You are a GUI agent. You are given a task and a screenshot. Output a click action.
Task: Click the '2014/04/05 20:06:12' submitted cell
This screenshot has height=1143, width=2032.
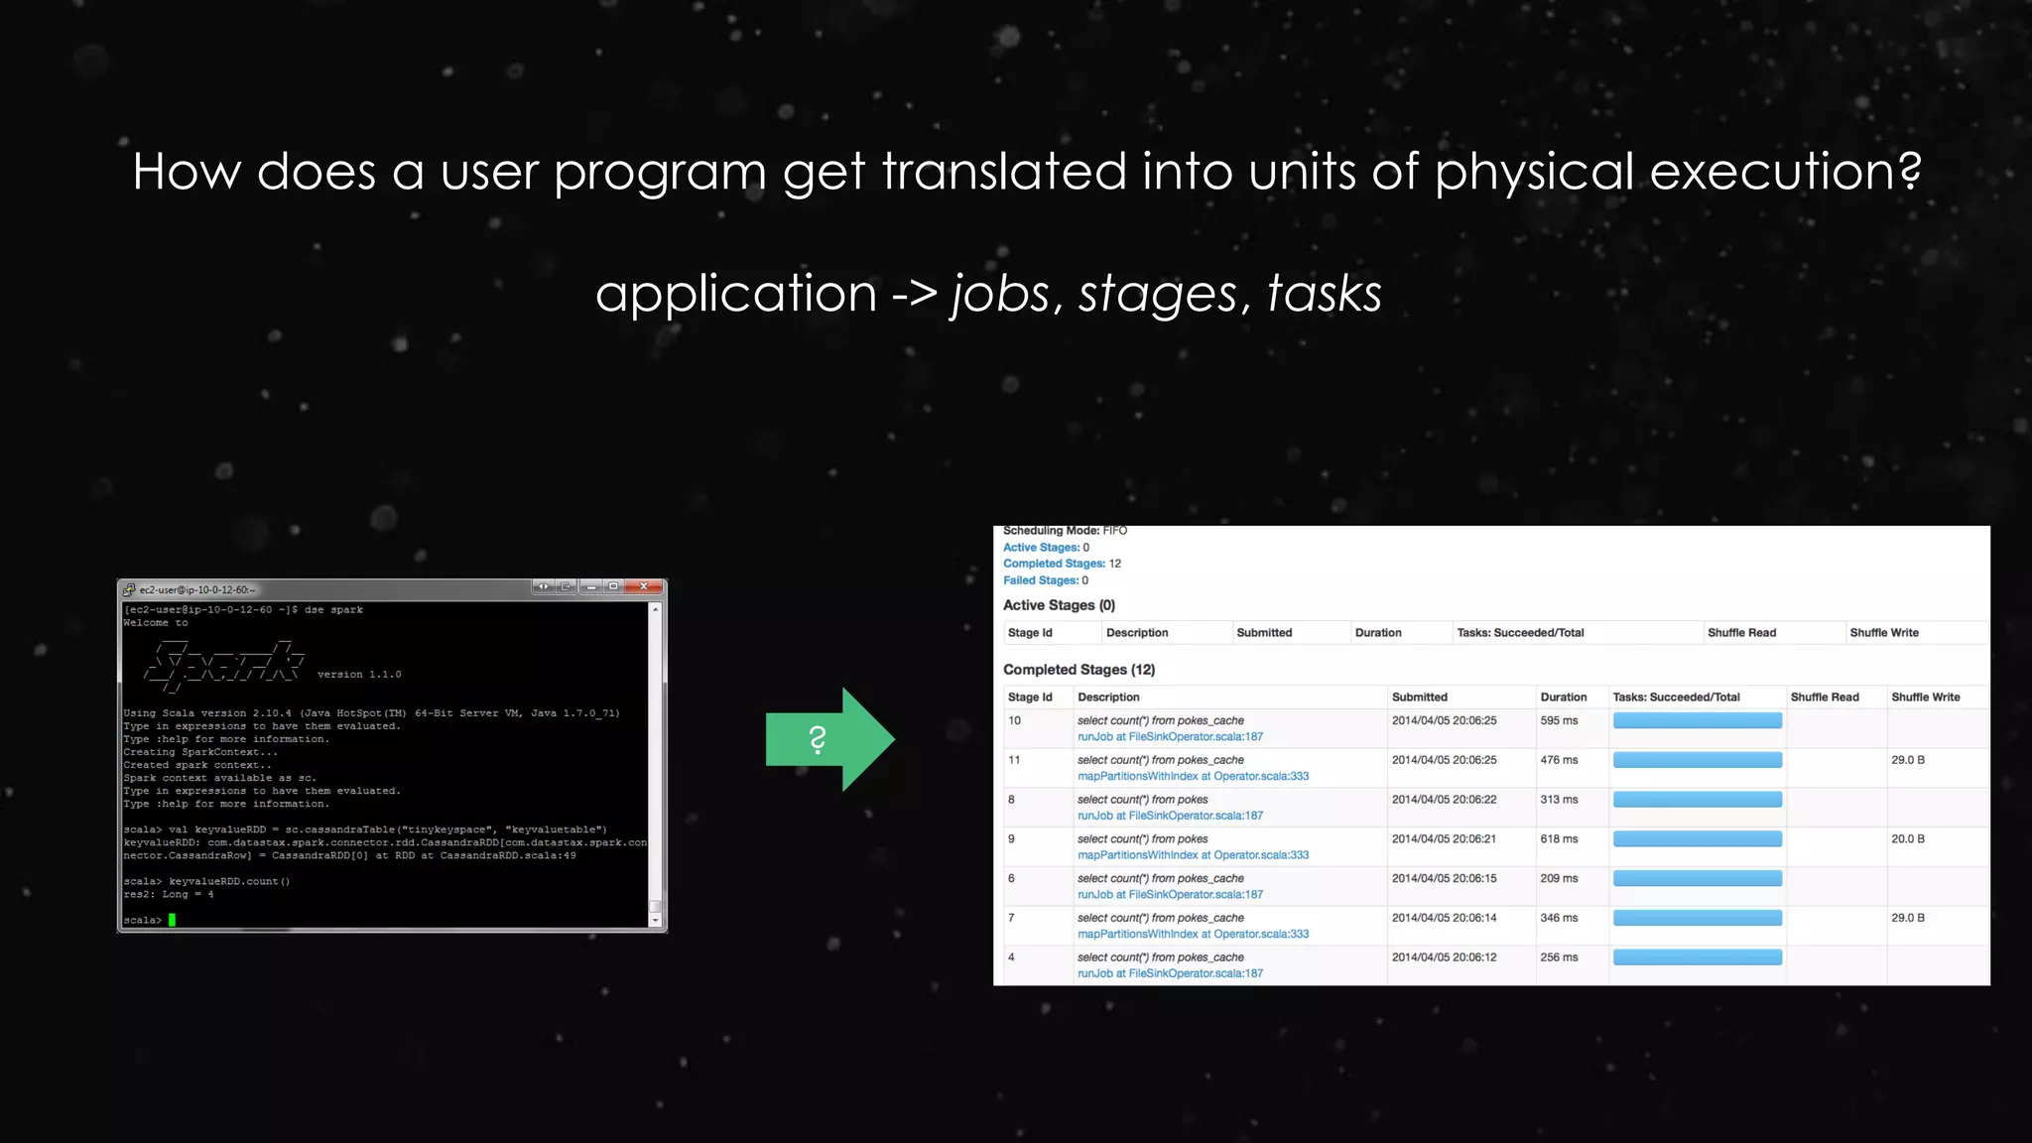coord(1444,957)
